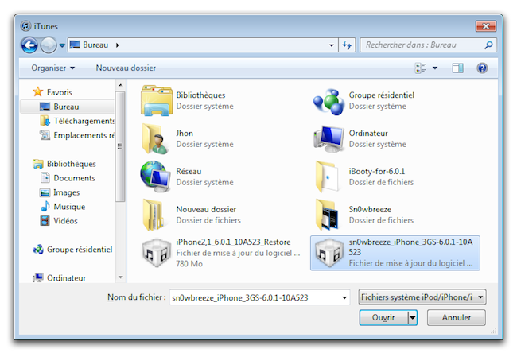Click the Images picture icon in the sidebar

tap(45, 192)
